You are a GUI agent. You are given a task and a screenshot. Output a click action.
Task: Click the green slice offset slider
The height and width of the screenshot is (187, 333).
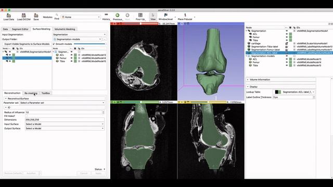tap(140, 102)
